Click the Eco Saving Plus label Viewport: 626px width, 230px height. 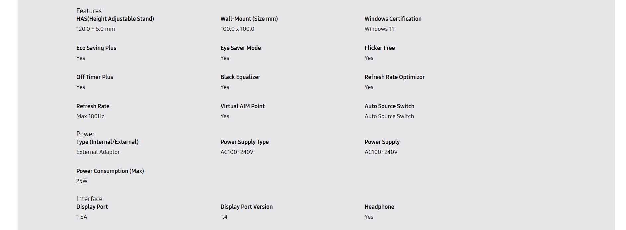[96, 48]
